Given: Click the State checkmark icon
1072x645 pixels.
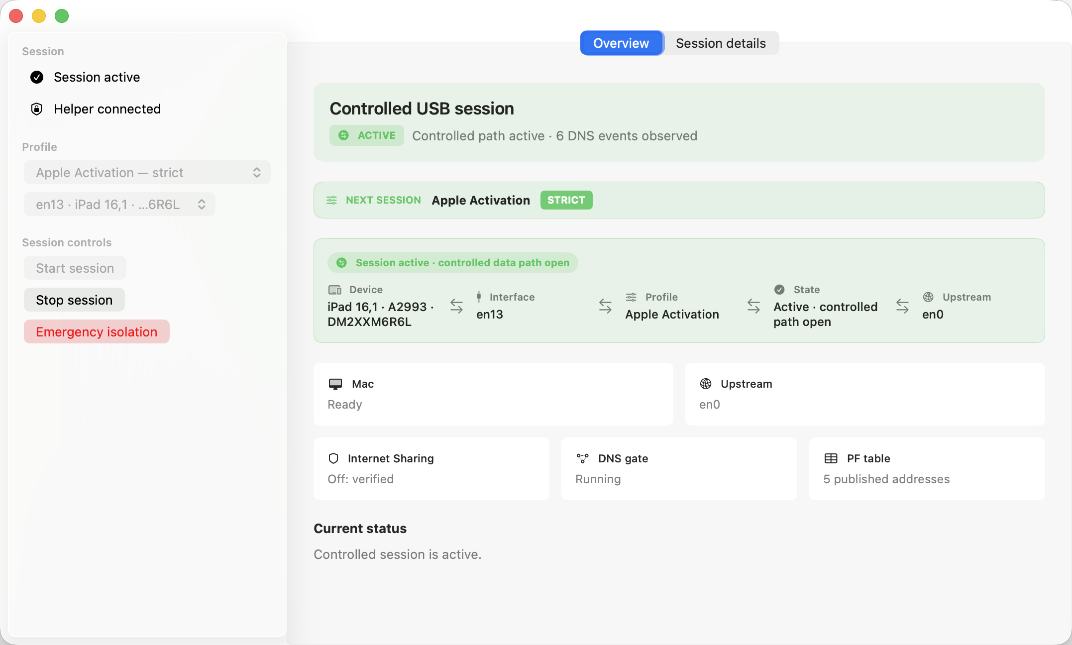Looking at the screenshot, I should tap(779, 290).
